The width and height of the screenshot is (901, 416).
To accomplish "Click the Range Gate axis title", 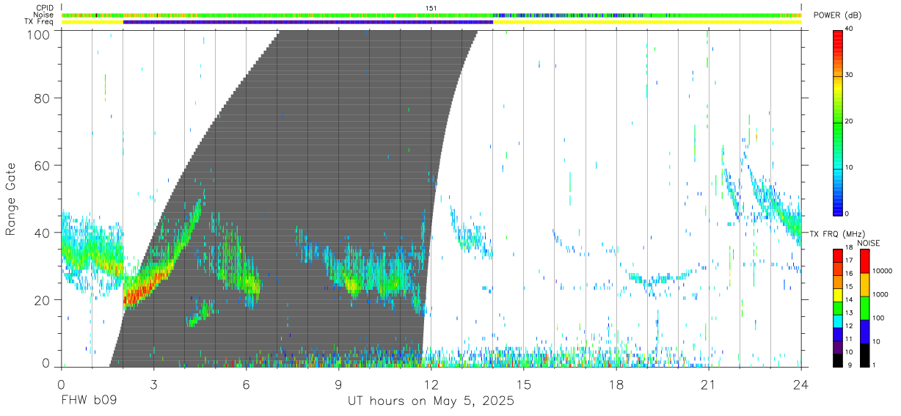I will (x=12, y=199).
